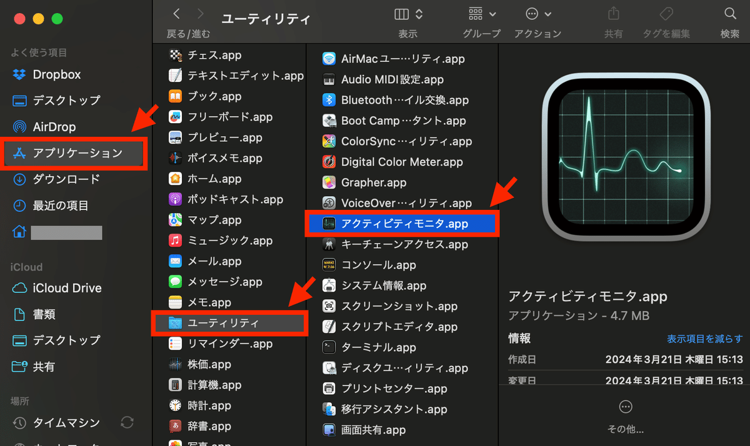Go back with the left chevron
This screenshot has height=446, width=750.
(x=177, y=14)
